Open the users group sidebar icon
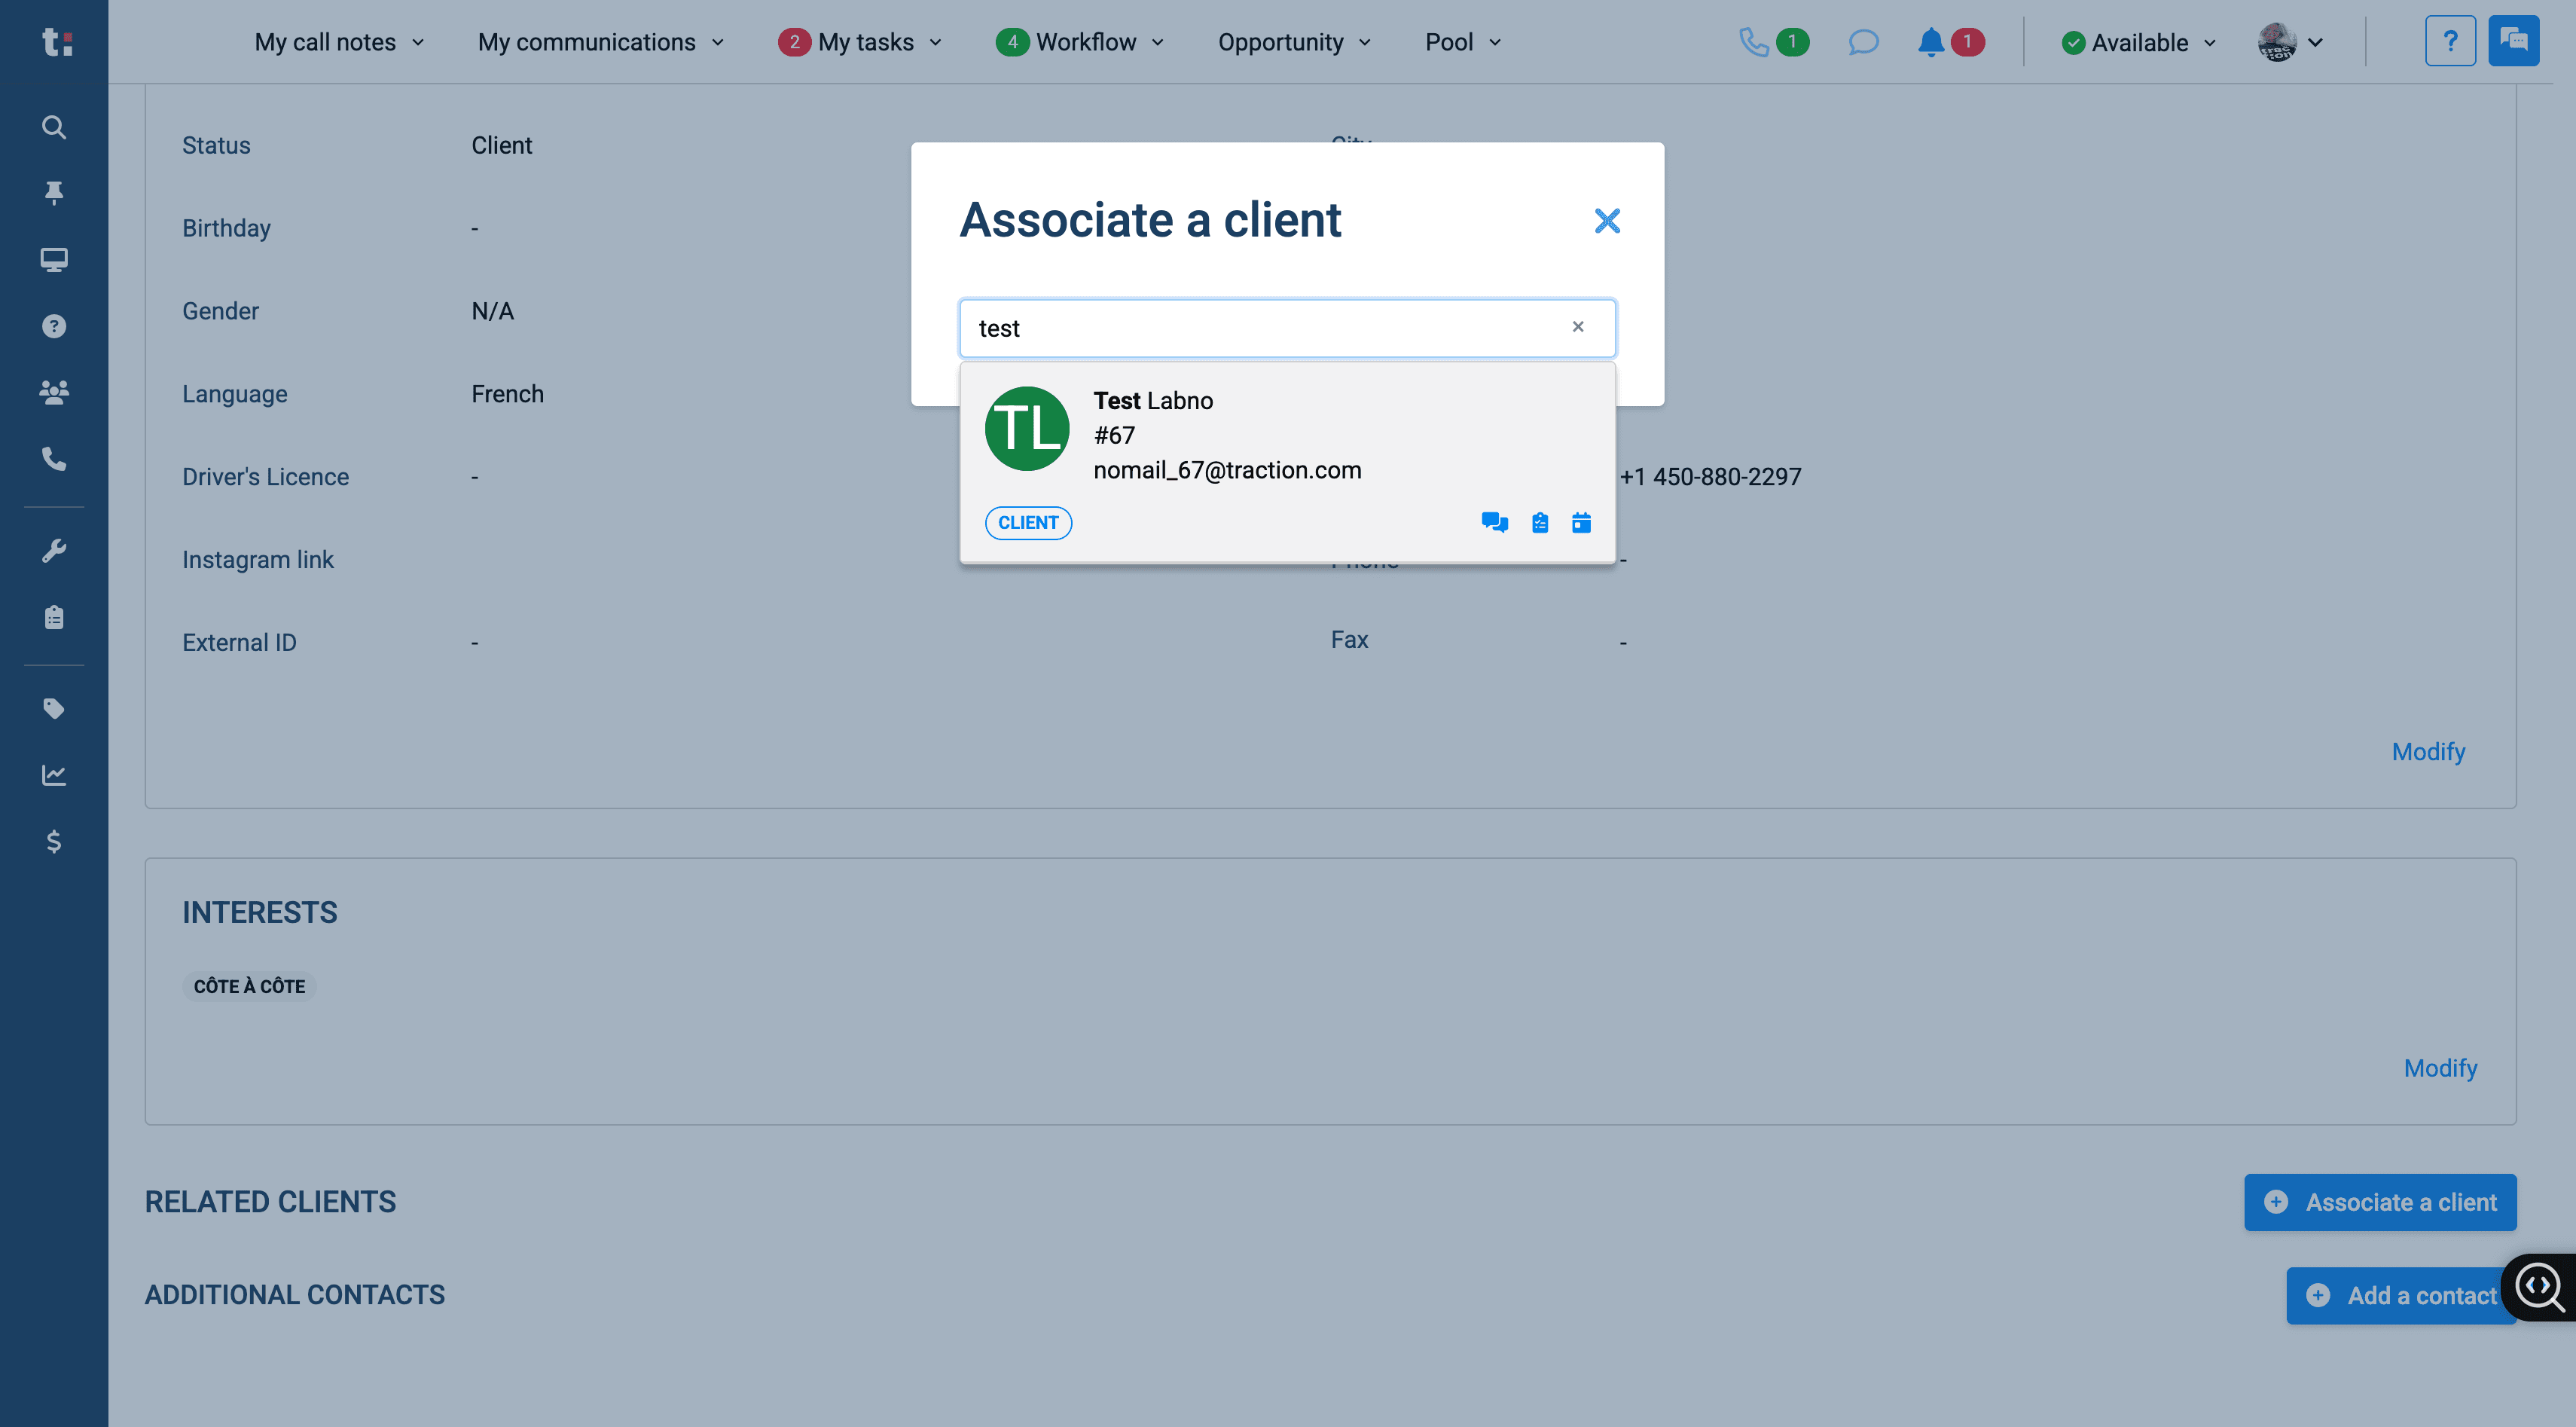The height and width of the screenshot is (1427, 2576). (x=54, y=392)
